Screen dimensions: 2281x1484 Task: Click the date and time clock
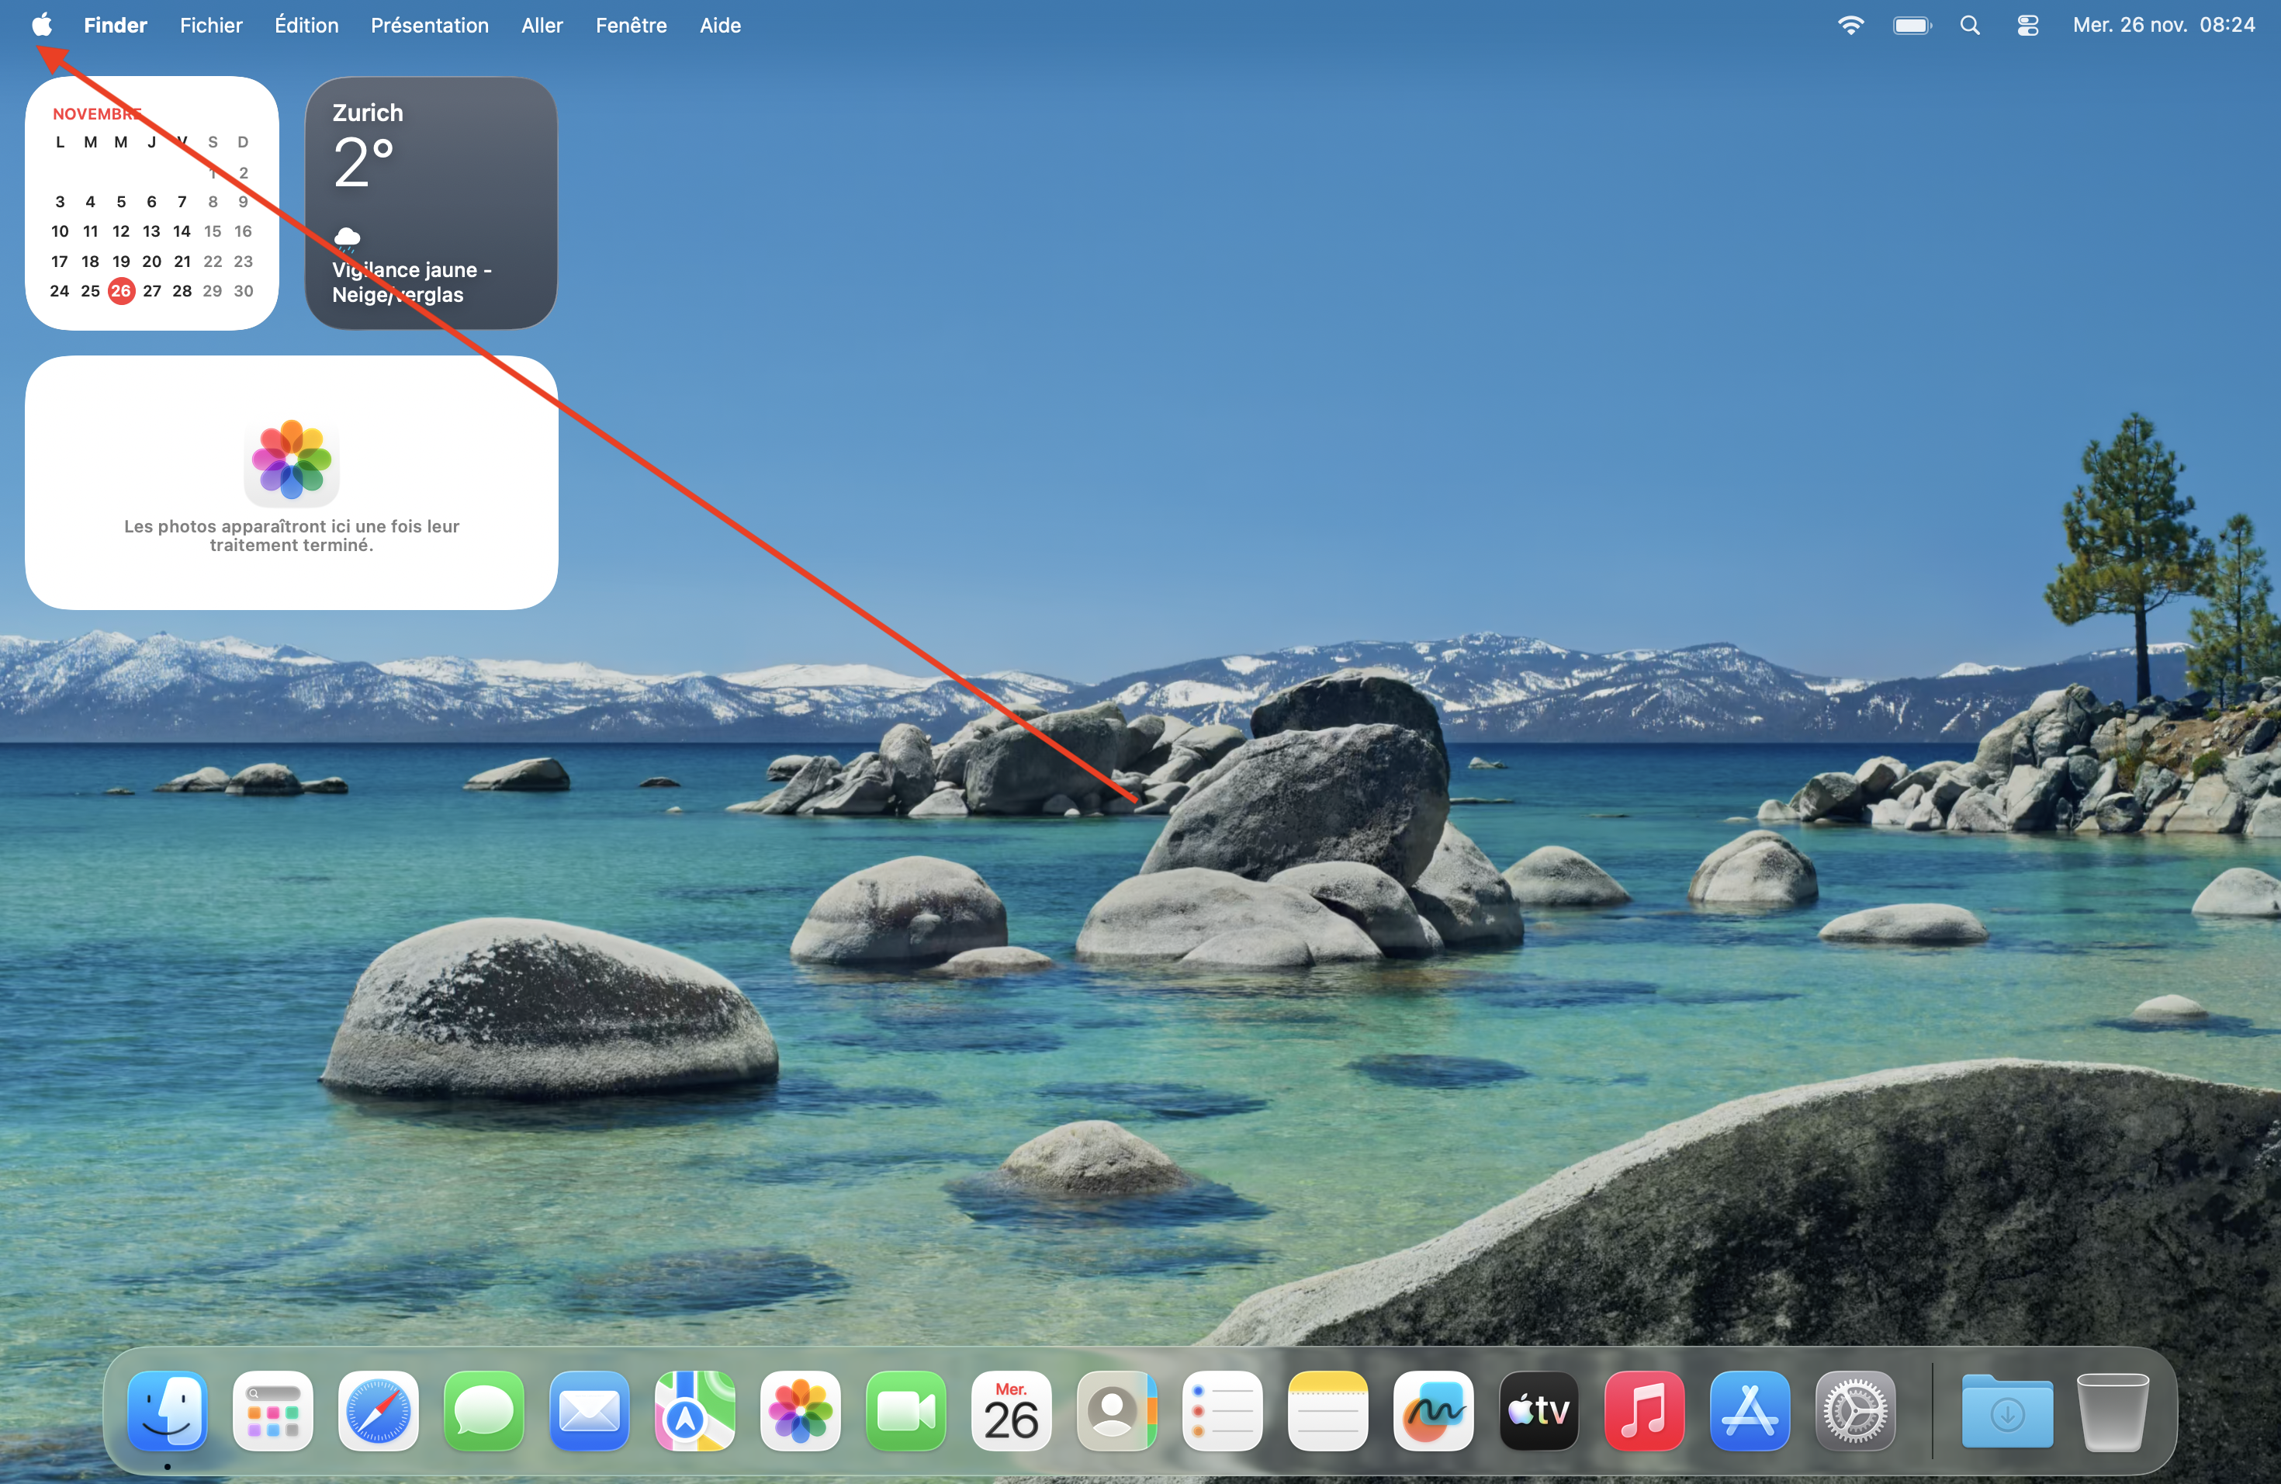coord(2163,26)
